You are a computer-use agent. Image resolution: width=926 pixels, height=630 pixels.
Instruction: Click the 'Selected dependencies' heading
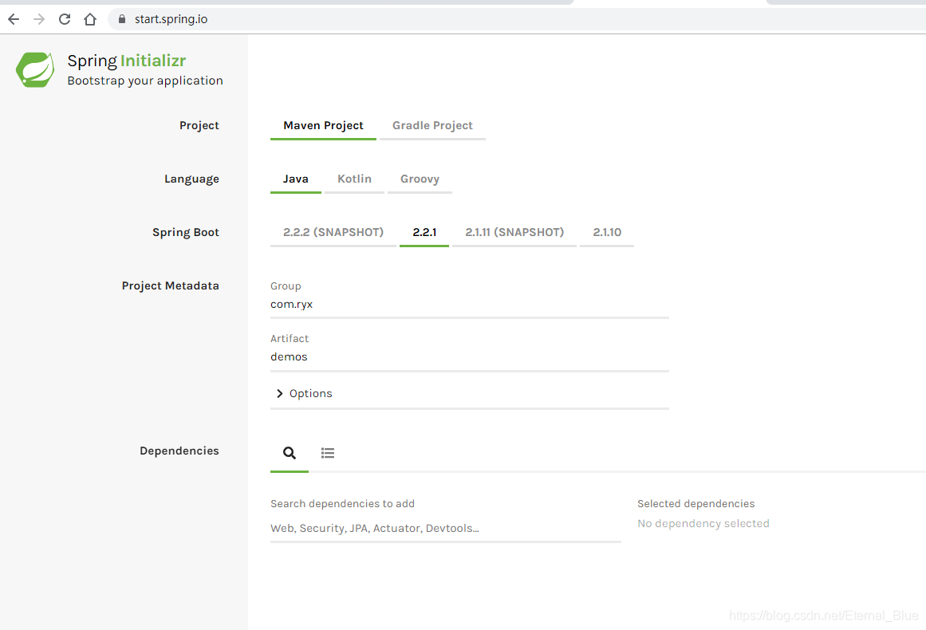coord(695,504)
